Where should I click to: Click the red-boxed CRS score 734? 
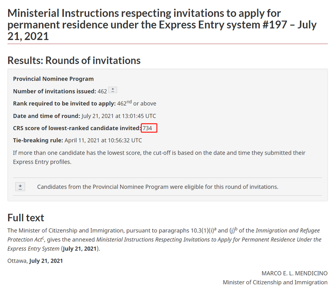pos(149,128)
